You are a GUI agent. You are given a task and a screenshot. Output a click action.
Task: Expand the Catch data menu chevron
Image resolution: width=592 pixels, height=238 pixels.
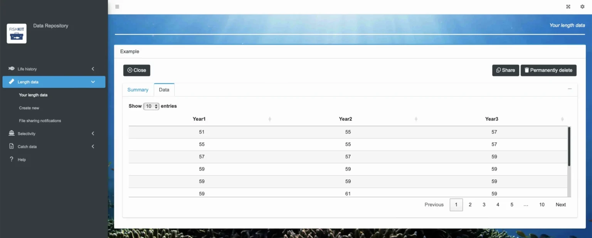point(93,147)
